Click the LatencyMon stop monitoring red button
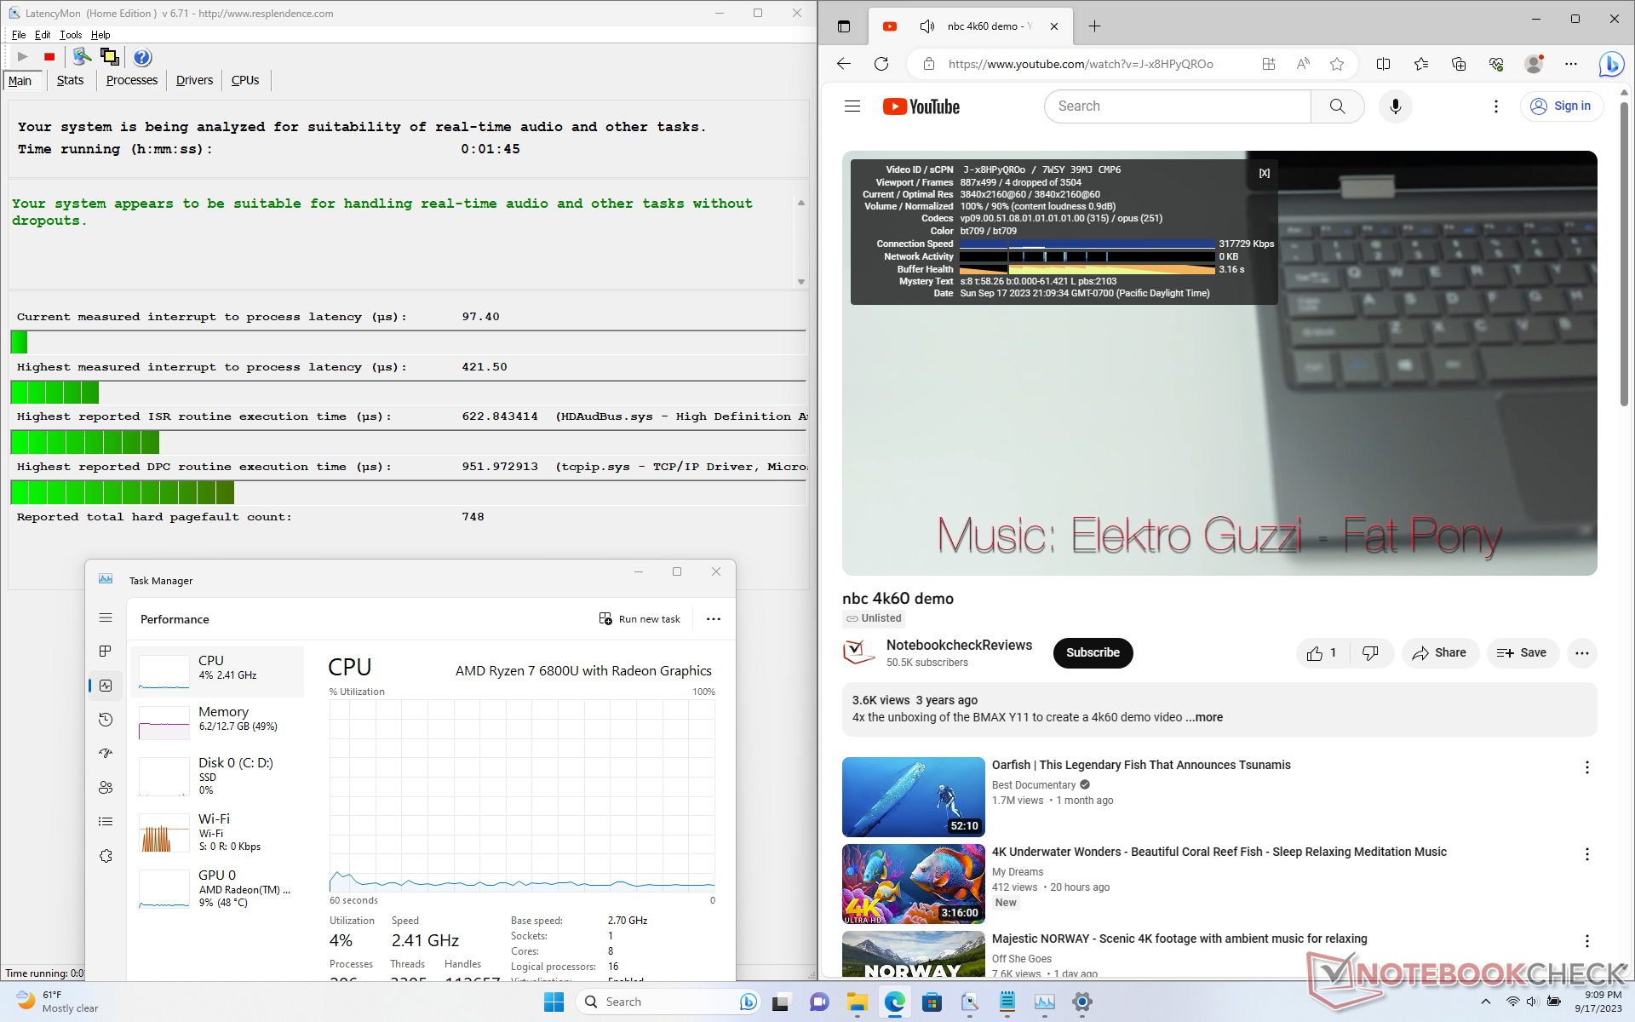 (49, 57)
